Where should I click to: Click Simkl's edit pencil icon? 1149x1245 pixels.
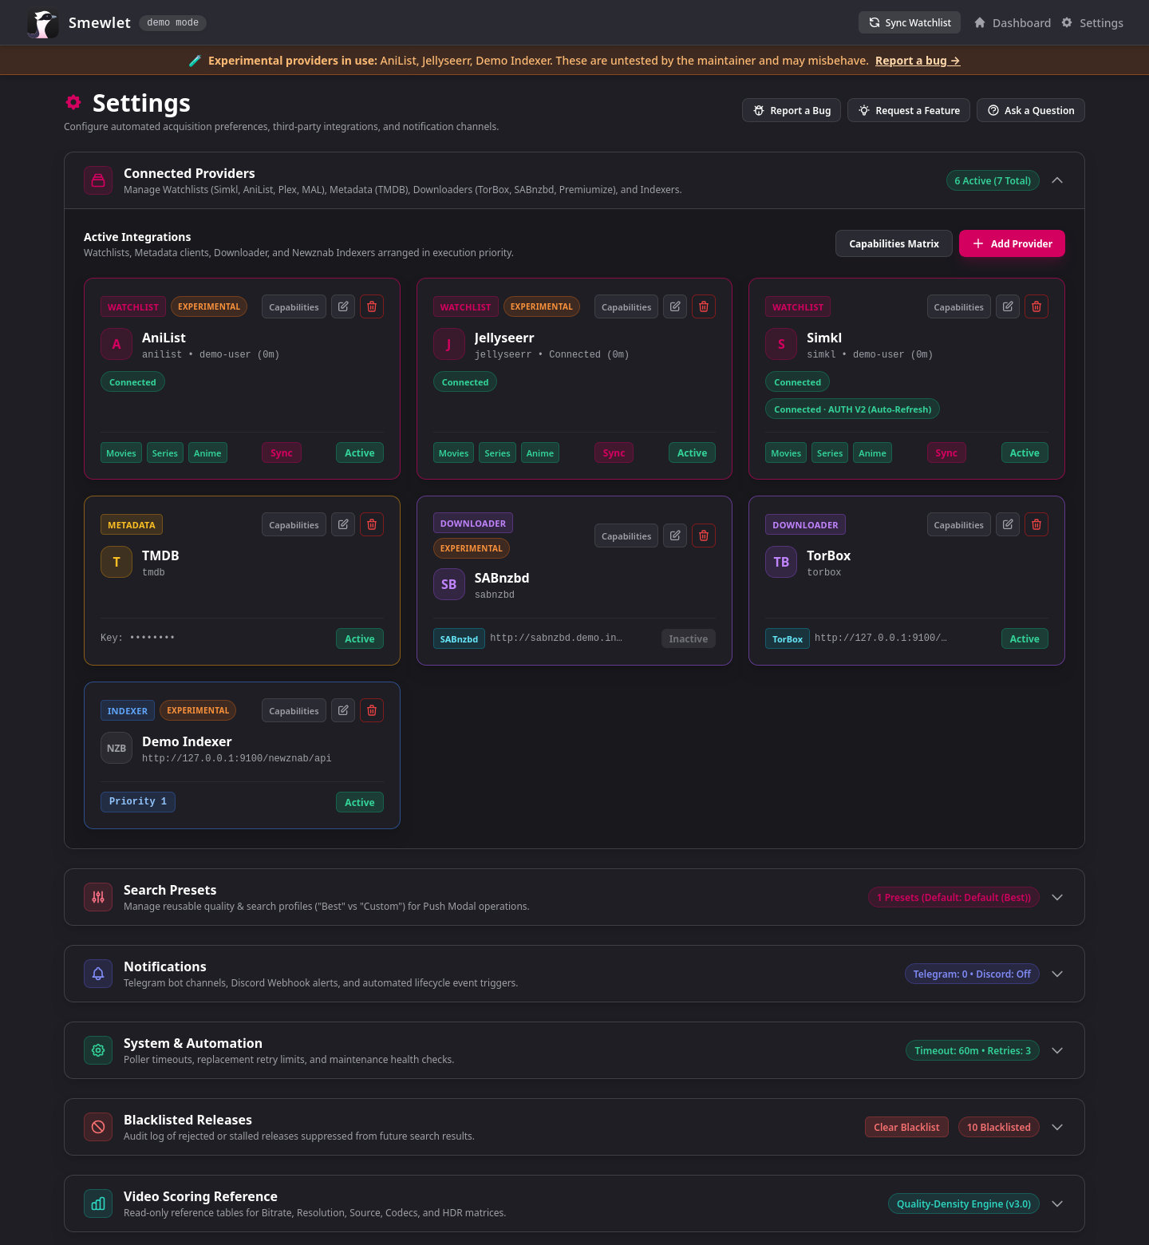[1008, 306]
